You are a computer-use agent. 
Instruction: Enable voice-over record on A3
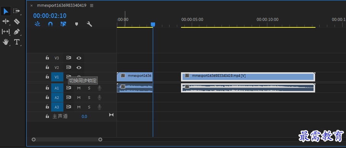tap(100, 107)
